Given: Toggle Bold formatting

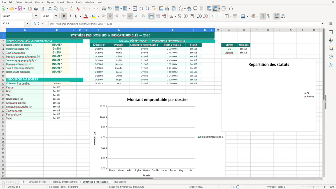Looking at the screenshot, I should (64, 16).
